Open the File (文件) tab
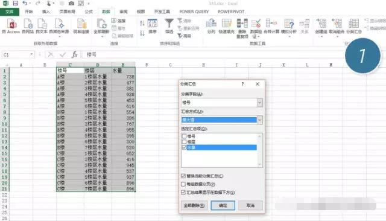 click(x=10, y=12)
